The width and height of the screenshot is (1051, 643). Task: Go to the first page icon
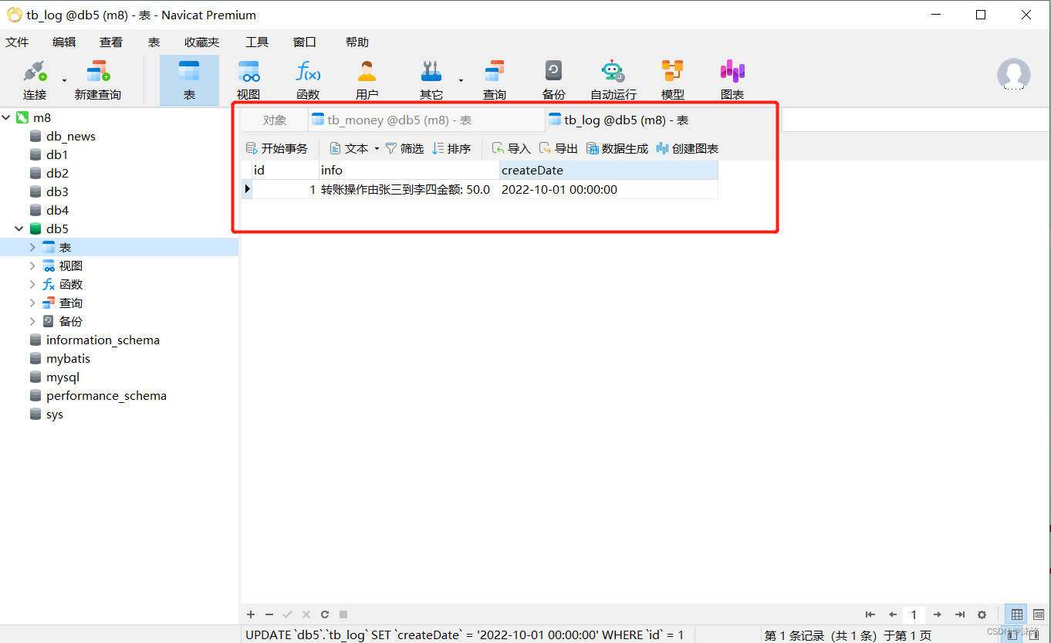pos(870,614)
